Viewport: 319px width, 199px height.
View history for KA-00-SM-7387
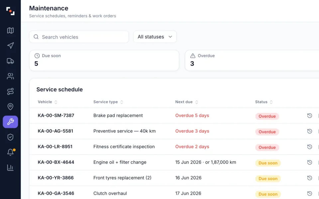[309, 115]
